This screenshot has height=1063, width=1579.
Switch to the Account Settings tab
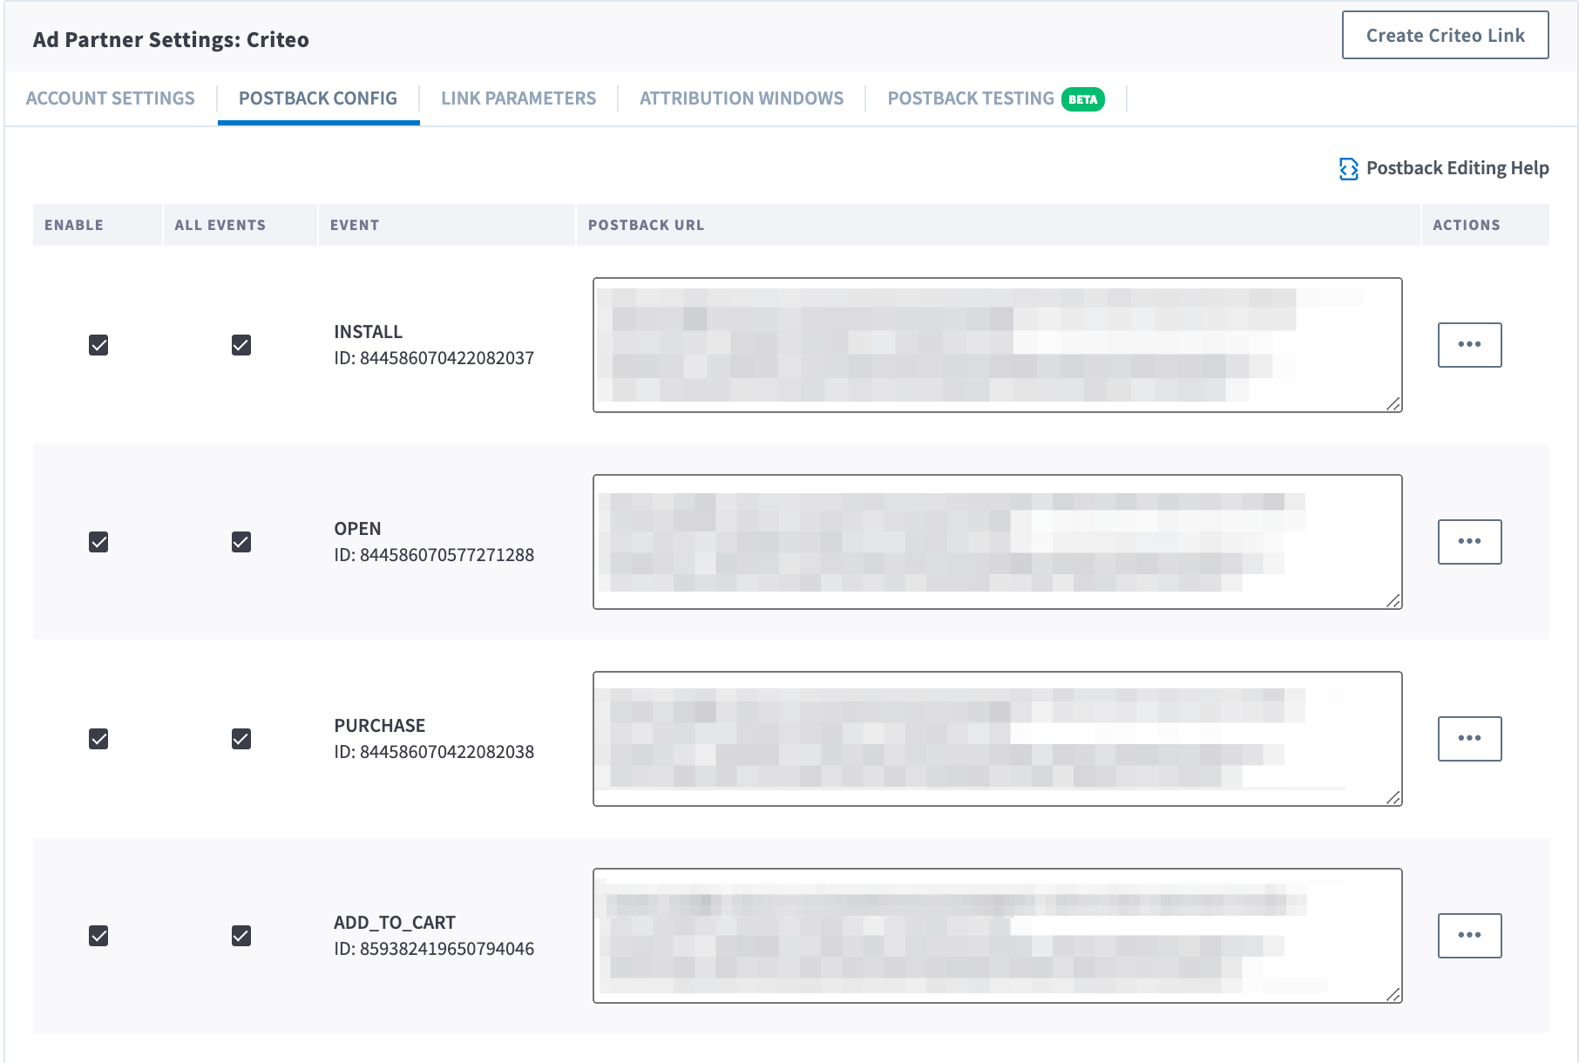pos(111,98)
